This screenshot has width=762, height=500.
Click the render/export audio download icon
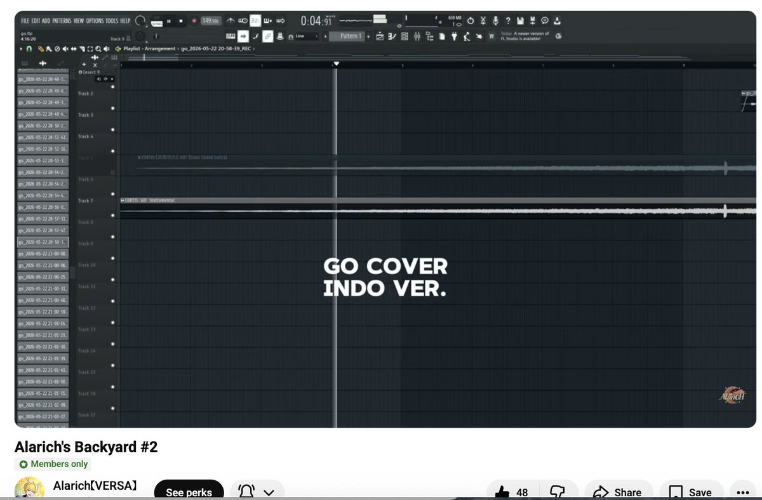point(557,21)
